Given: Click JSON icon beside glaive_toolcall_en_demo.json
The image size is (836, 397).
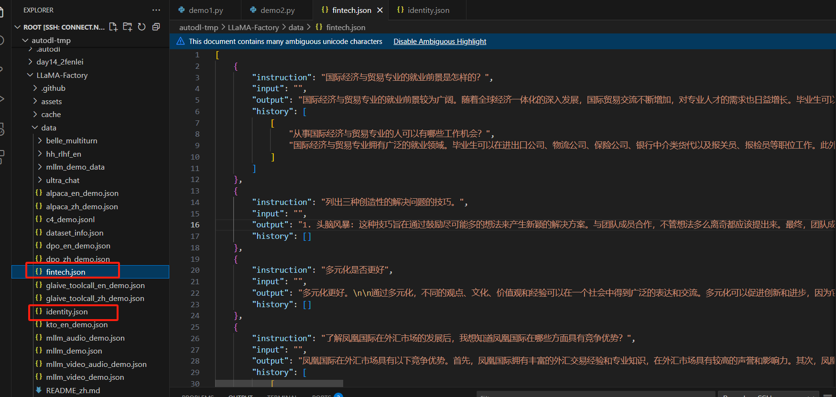Looking at the screenshot, I should tap(39, 285).
